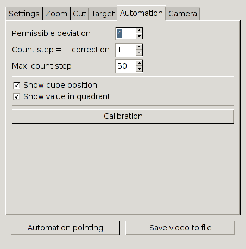The height and width of the screenshot is (249, 246).
Task: Go to the Target tab
Action: tap(103, 14)
